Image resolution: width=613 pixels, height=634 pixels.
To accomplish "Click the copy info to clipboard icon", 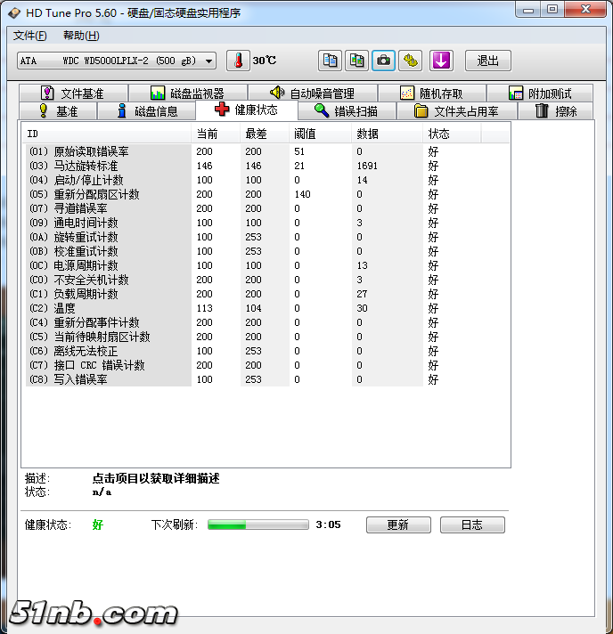I will (x=330, y=61).
